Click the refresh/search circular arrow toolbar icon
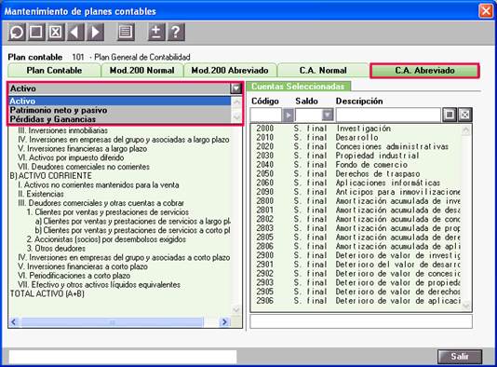This screenshot has width=497, height=367. [x=17, y=32]
